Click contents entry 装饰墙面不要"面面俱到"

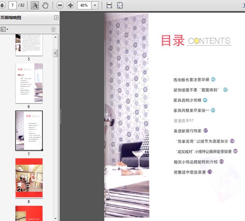(x=196, y=90)
